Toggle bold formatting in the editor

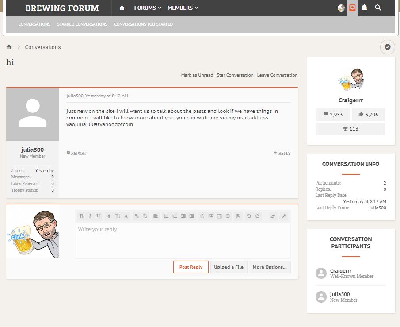coord(81,216)
